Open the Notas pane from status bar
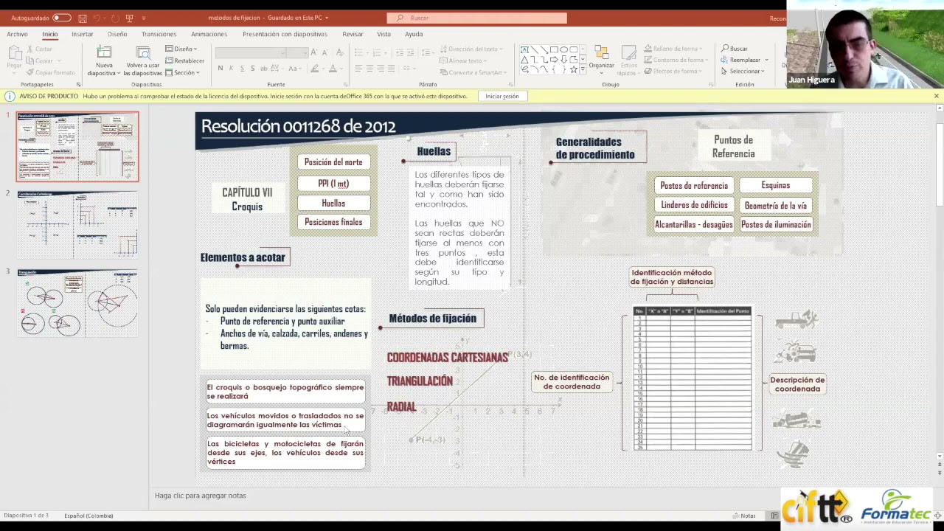 click(x=743, y=516)
